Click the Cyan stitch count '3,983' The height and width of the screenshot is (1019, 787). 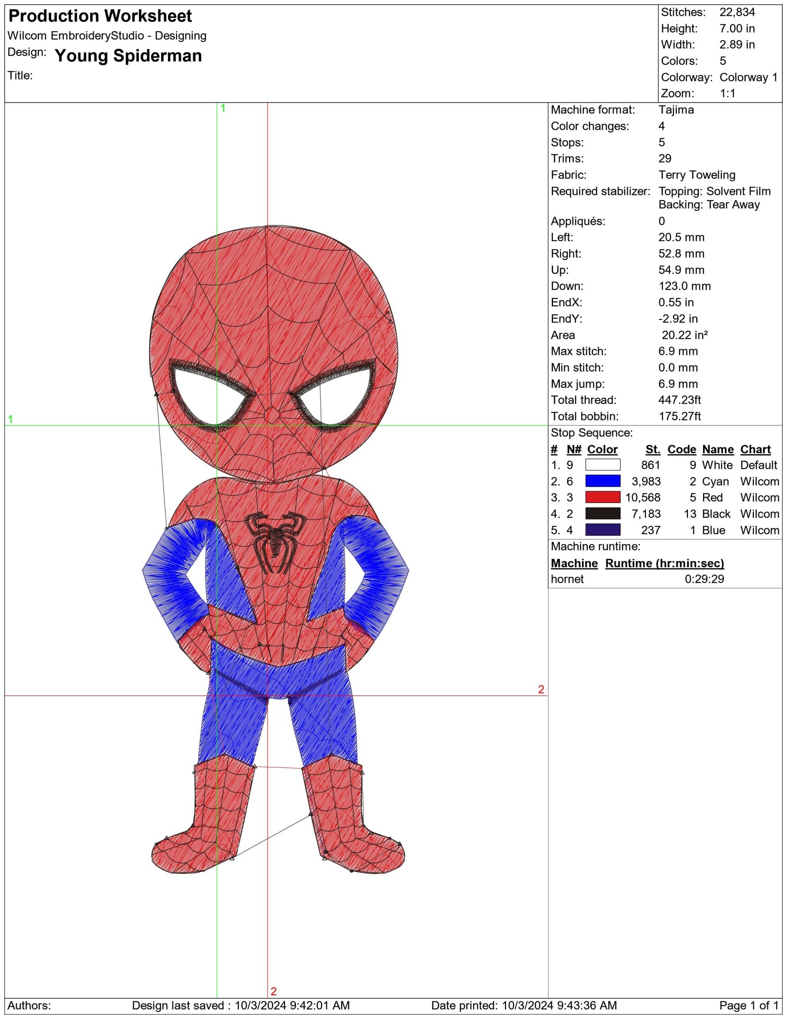pyautogui.click(x=646, y=481)
